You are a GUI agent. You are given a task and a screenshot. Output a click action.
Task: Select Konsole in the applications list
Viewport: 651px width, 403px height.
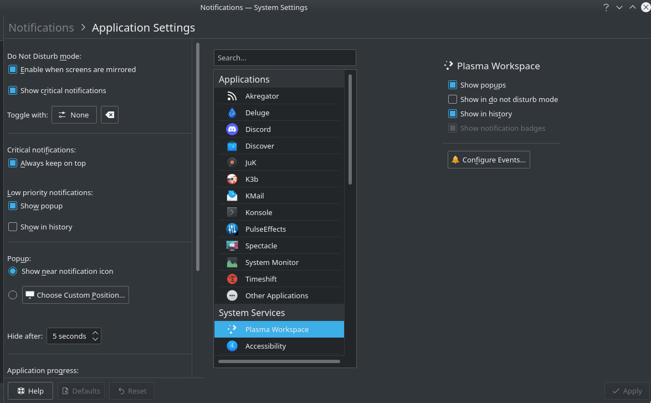[x=279, y=212]
